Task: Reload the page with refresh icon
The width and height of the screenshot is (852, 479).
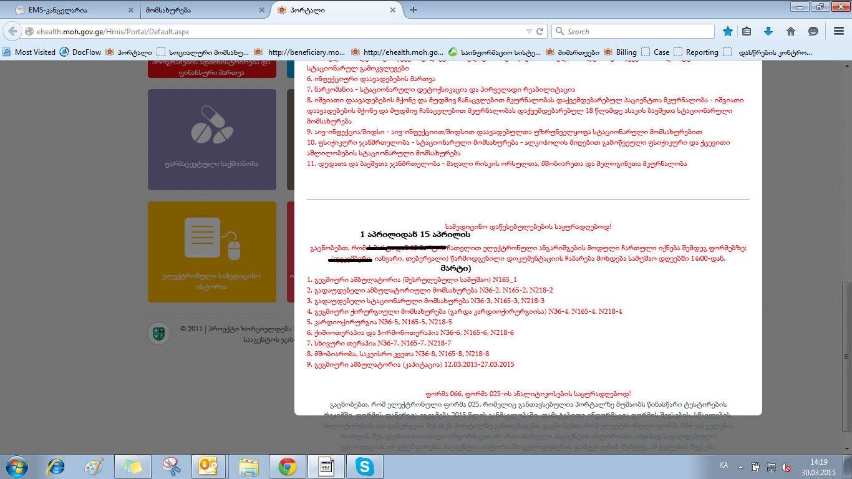Action: [x=540, y=31]
